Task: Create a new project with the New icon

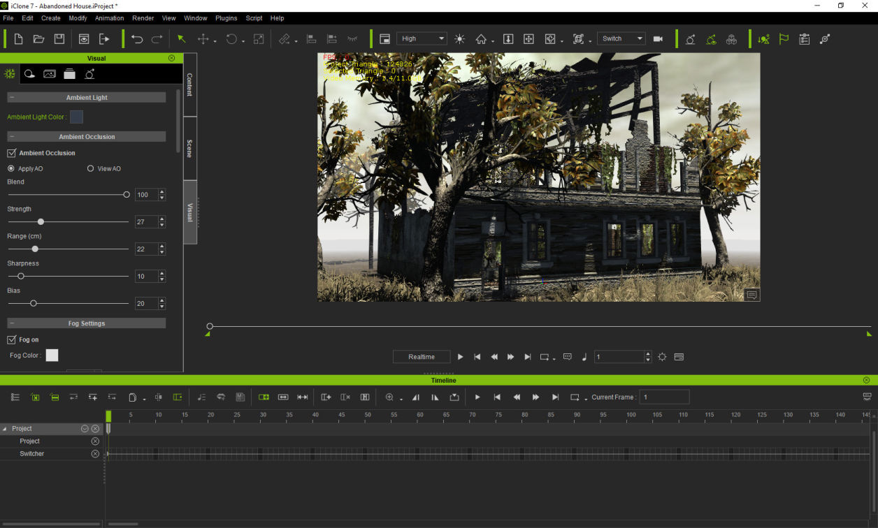Action: coord(19,39)
